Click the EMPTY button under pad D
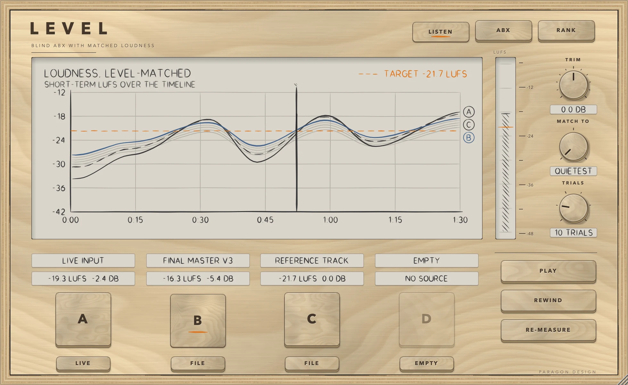Viewport: 628px width, 385px height. point(426,364)
